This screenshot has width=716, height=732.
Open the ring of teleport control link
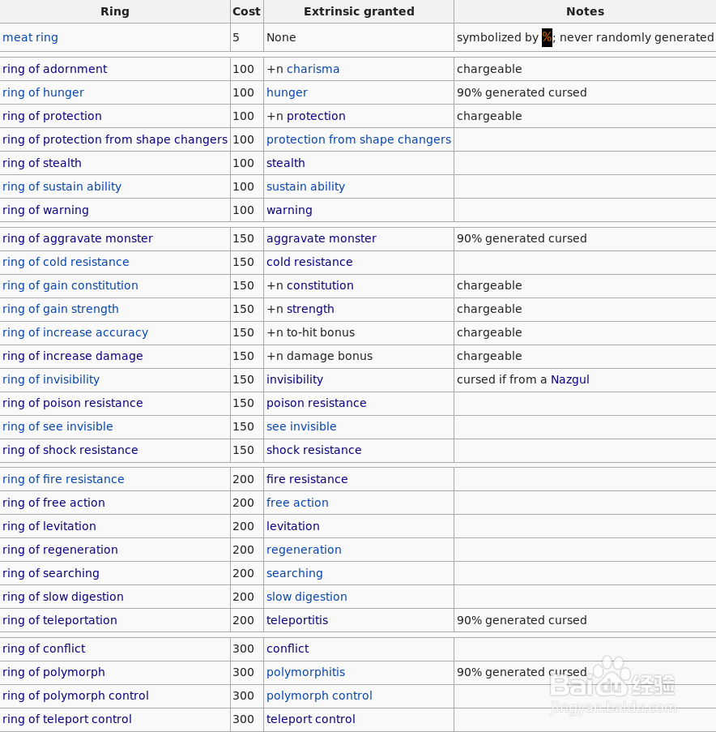click(x=67, y=719)
